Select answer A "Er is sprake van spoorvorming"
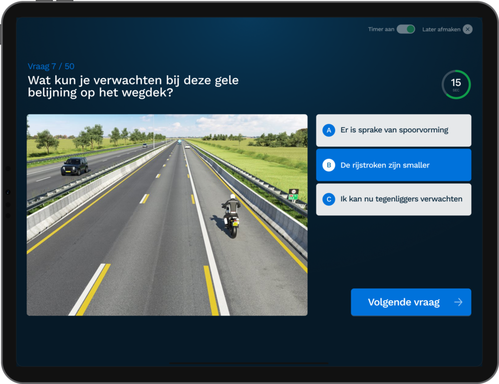The width and height of the screenshot is (499, 384). pyautogui.click(x=393, y=130)
